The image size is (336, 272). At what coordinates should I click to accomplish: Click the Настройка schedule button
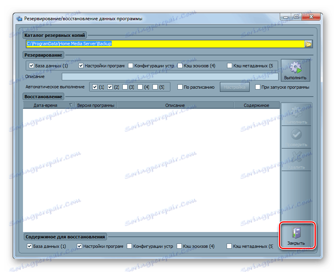pos(235,87)
